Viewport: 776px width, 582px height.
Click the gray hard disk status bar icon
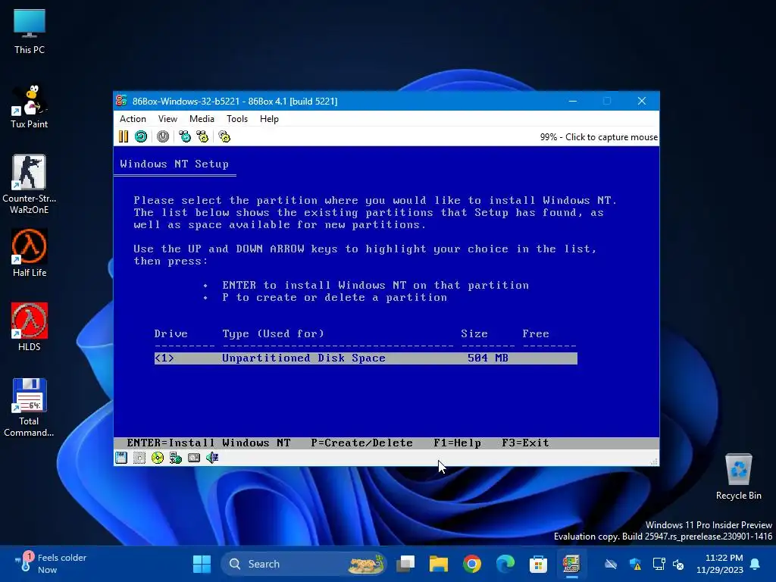tap(194, 458)
